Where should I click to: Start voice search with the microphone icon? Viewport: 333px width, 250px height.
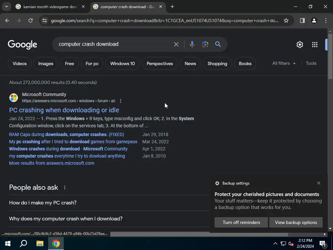[192, 44]
